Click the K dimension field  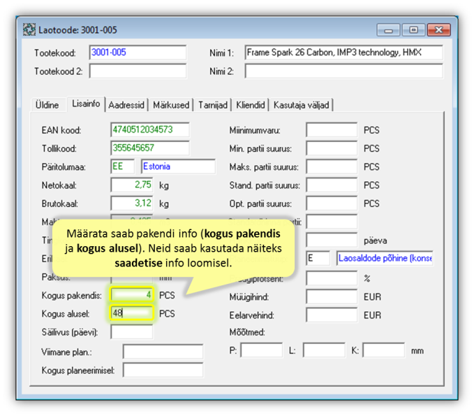(x=384, y=350)
